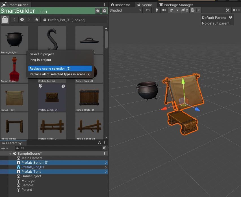Viewport: 241px width, 197px height.
Task: Click prefab list scroll up arrow
Action: [106, 28]
